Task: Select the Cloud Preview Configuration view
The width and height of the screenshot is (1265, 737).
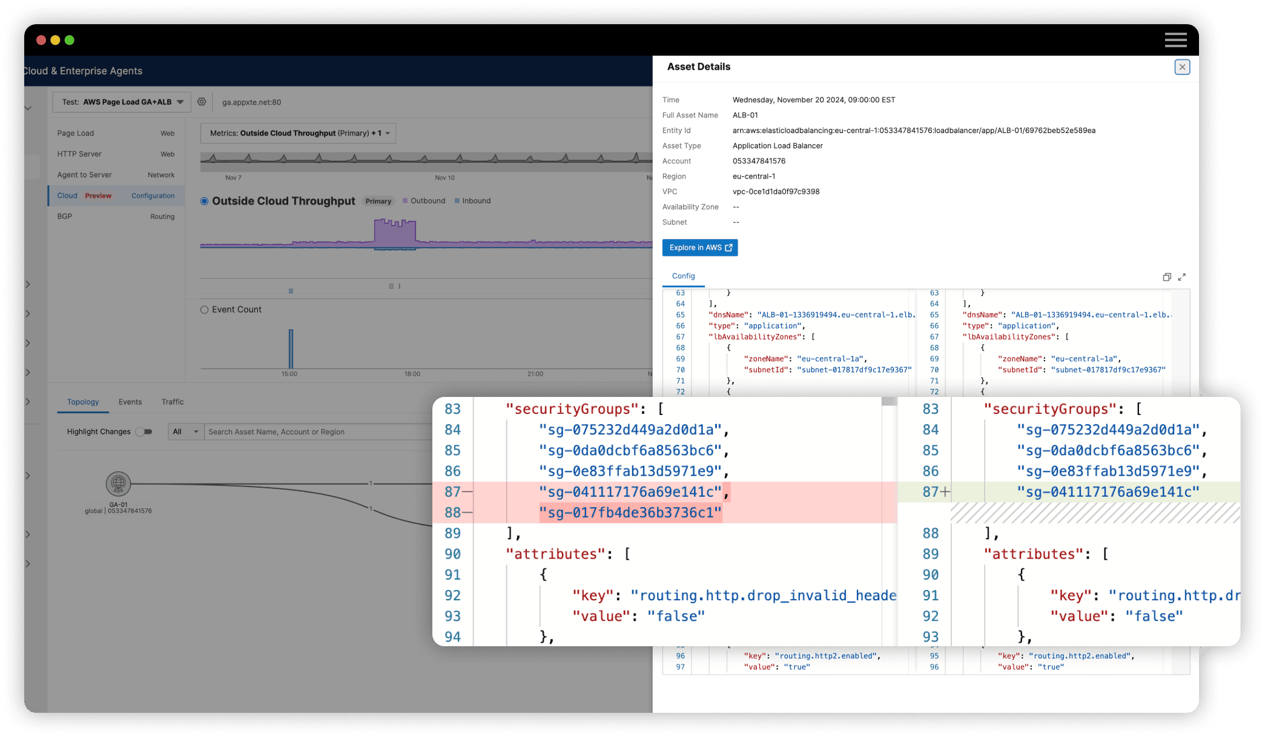Action: [116, 195]
